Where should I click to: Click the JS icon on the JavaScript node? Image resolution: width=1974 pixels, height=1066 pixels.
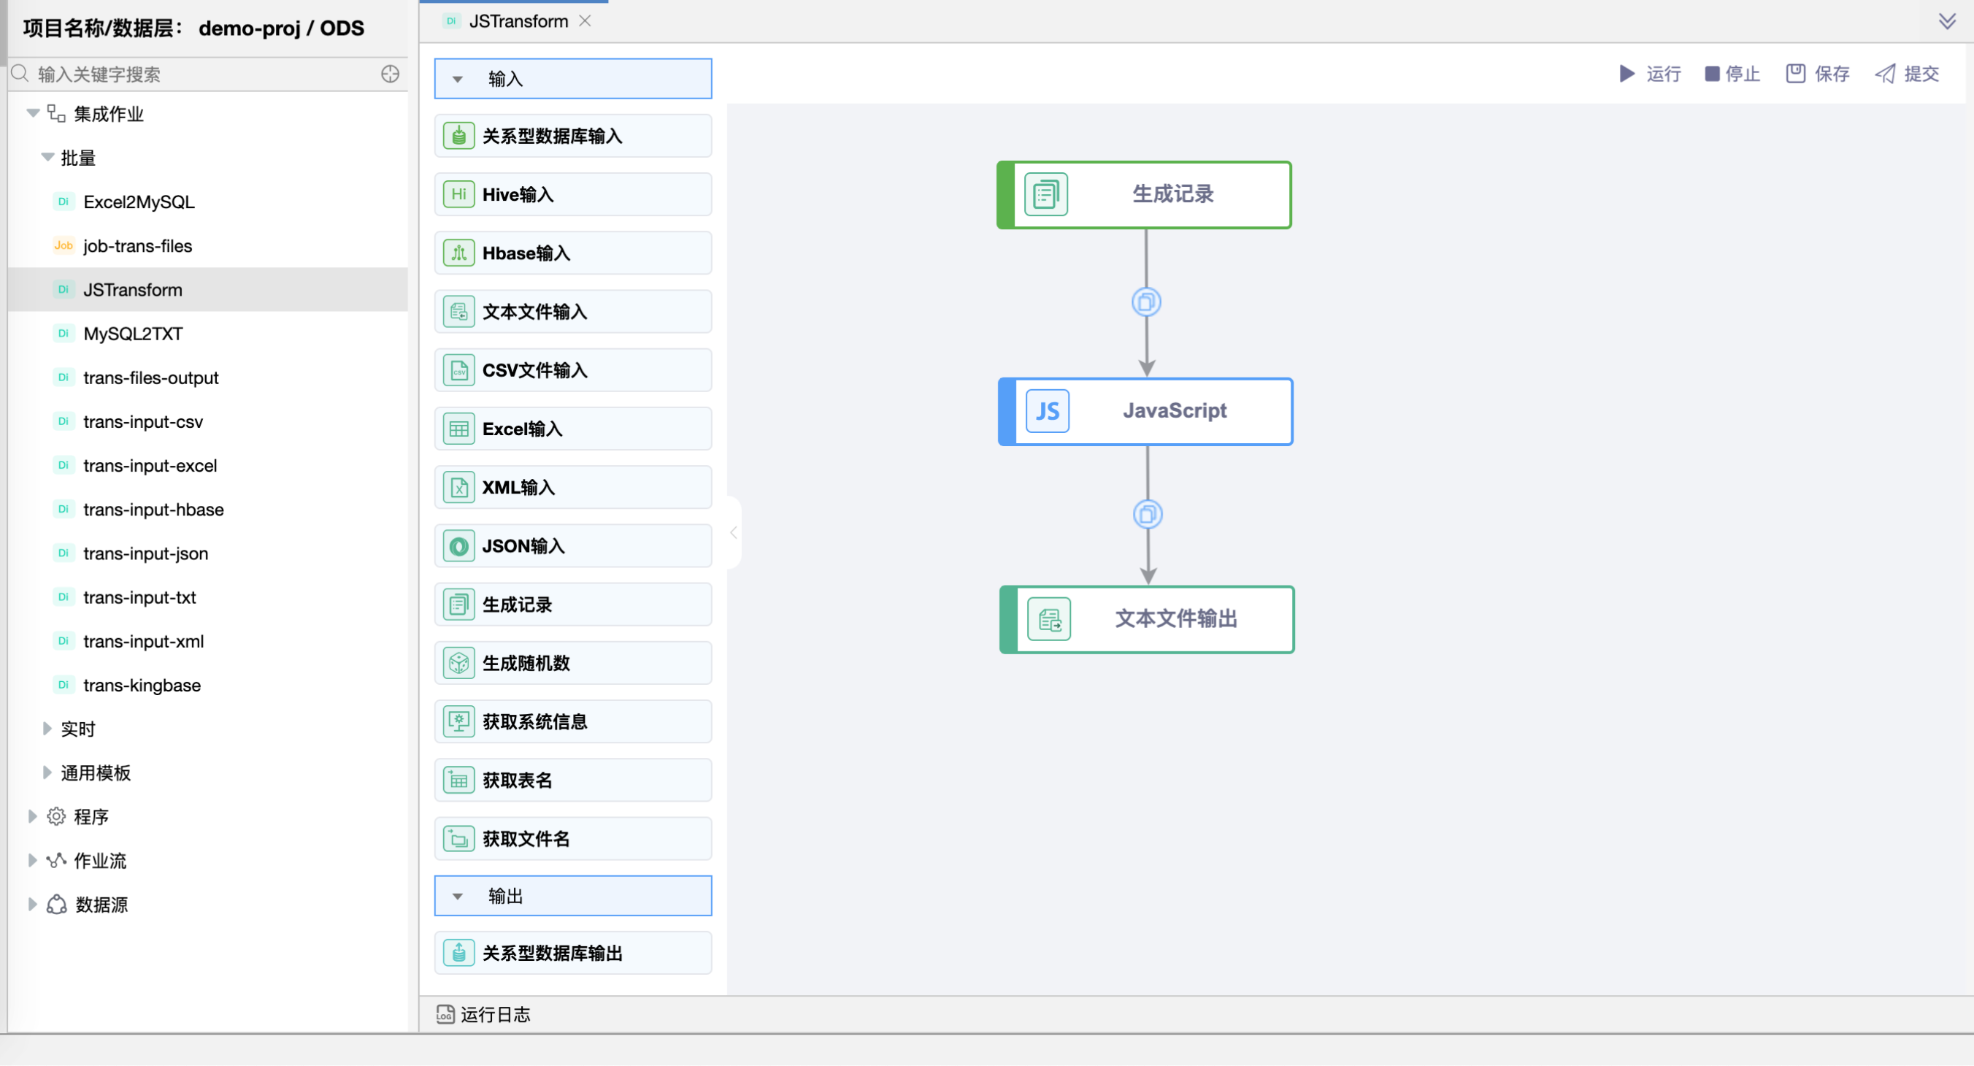1047,412
